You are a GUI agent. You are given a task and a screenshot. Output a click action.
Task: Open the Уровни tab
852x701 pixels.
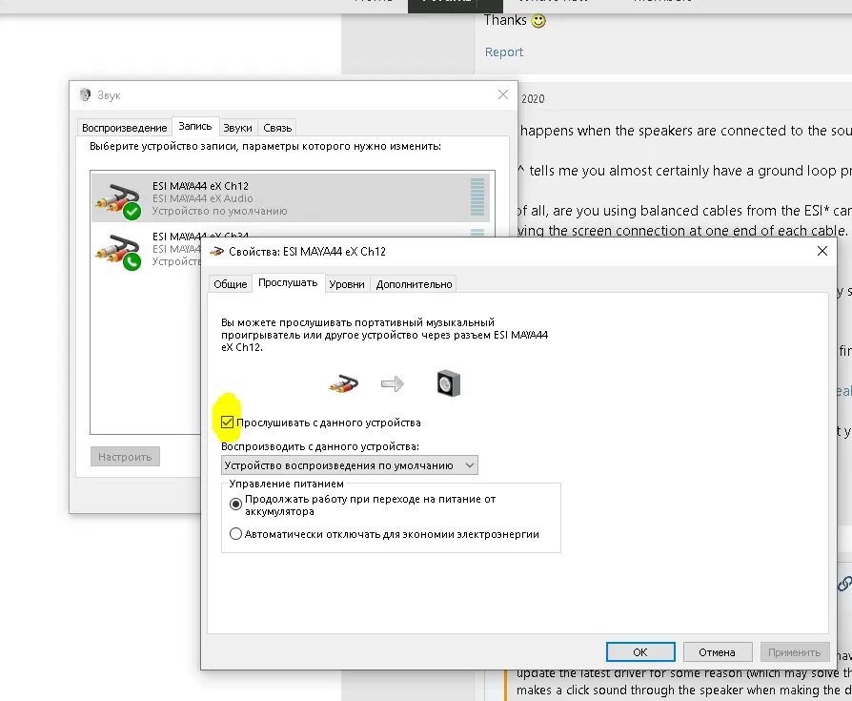(347, 284)
